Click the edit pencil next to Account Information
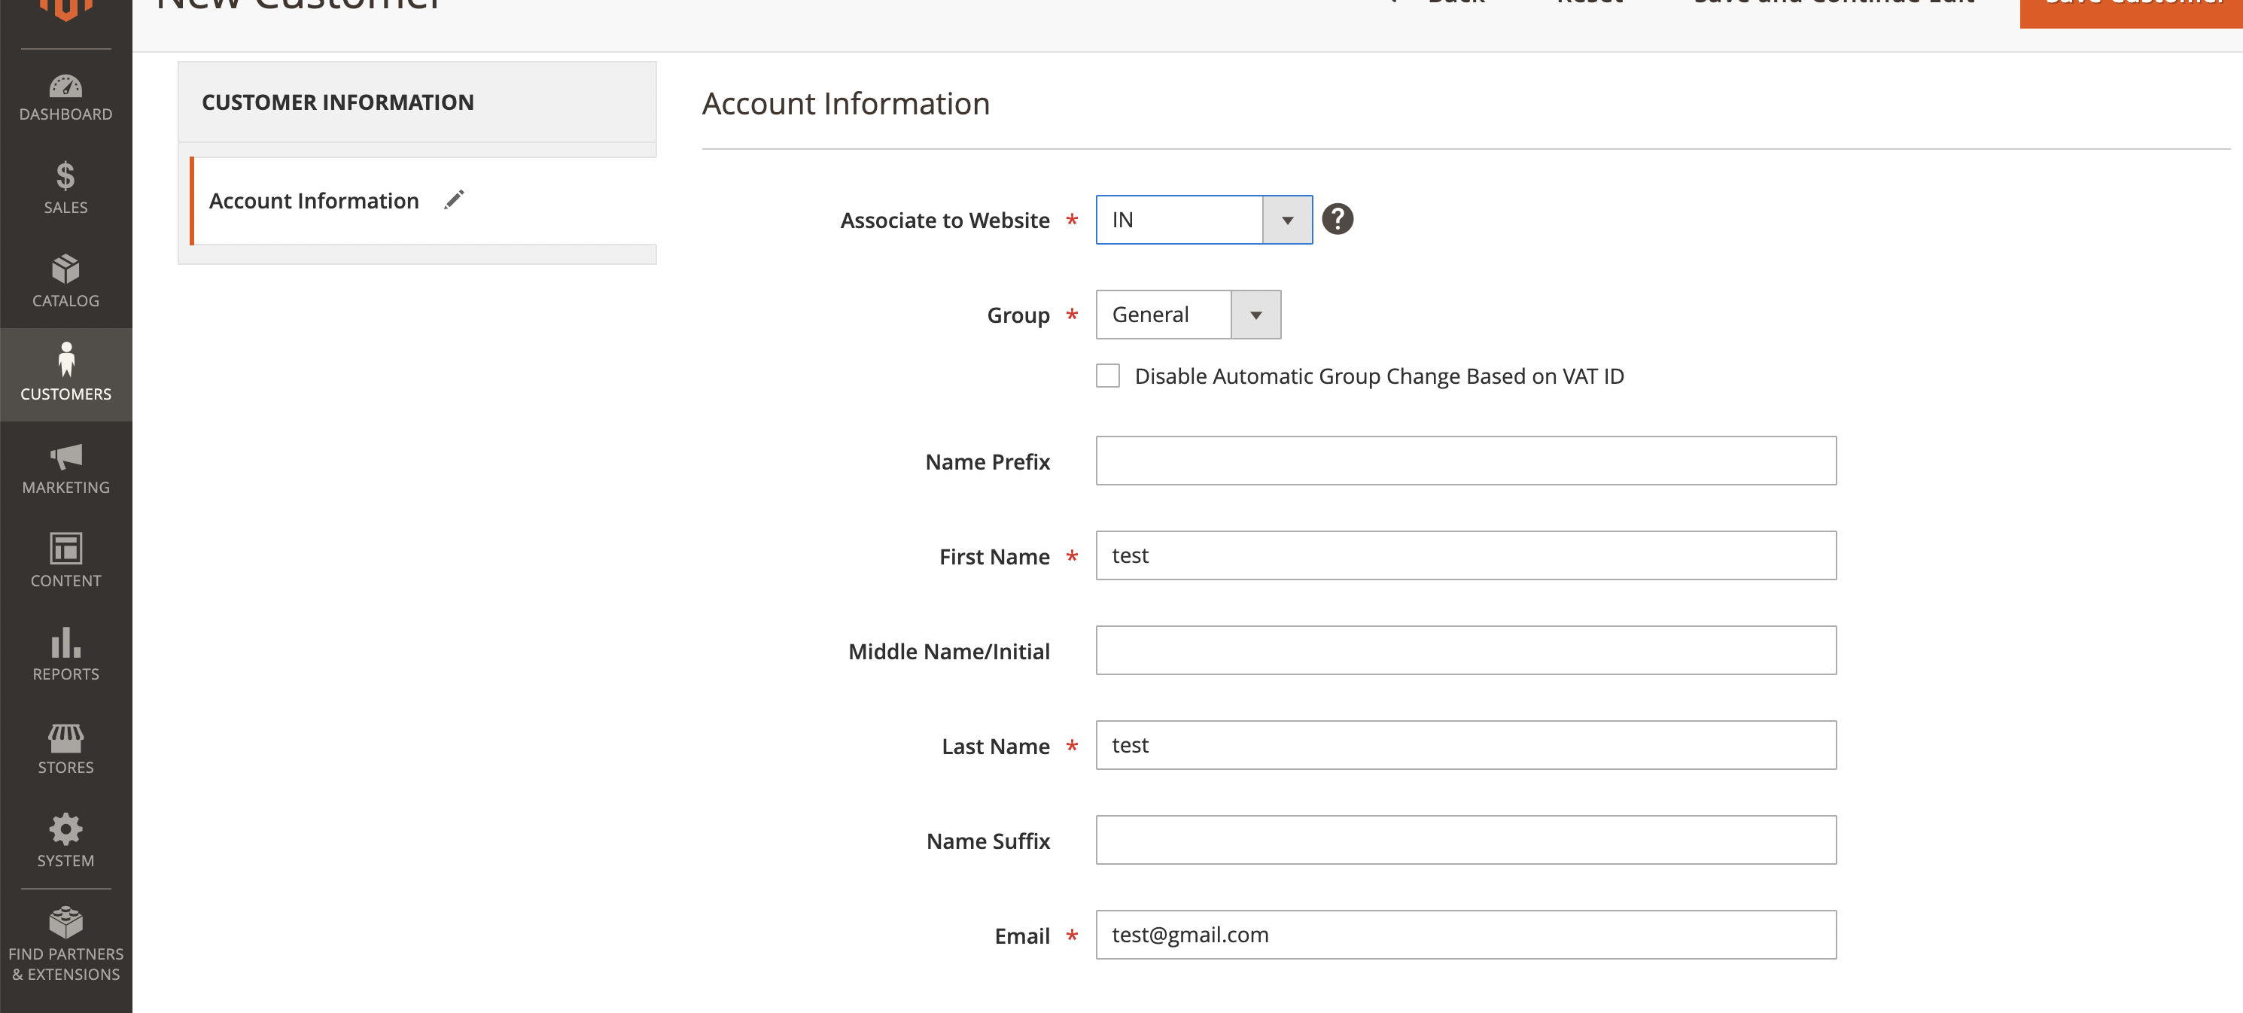Image resolution: width=2243 pixels, height=1013 pixels. tap(454, 199)
